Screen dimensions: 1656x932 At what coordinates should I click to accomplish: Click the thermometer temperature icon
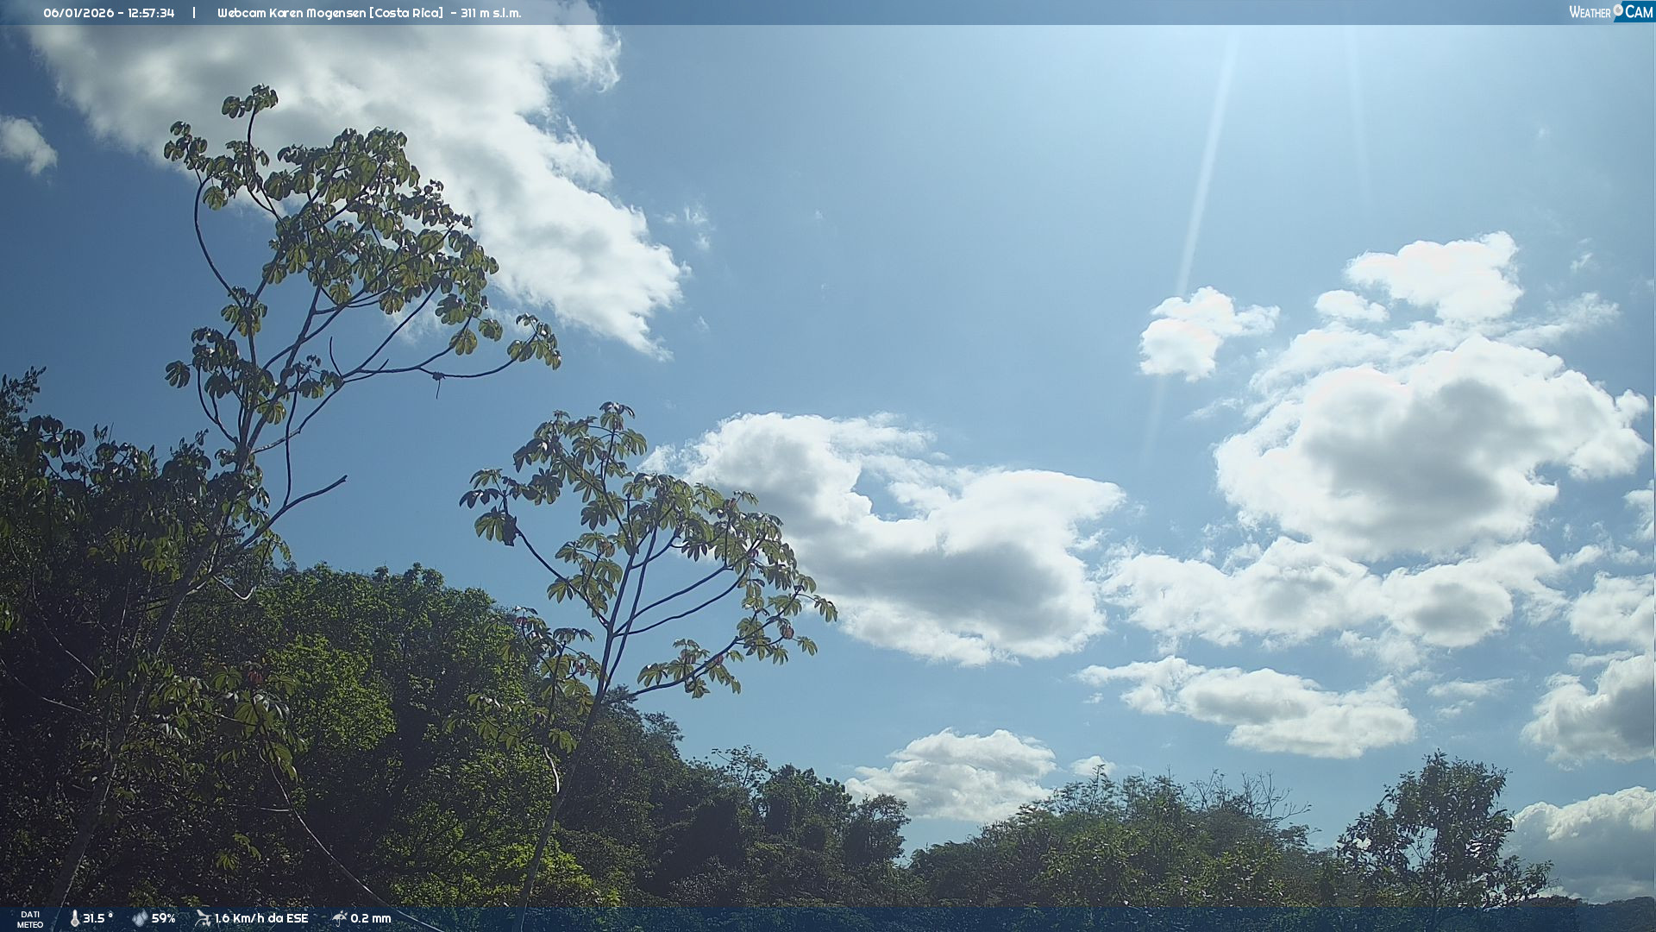click(75, 918)
